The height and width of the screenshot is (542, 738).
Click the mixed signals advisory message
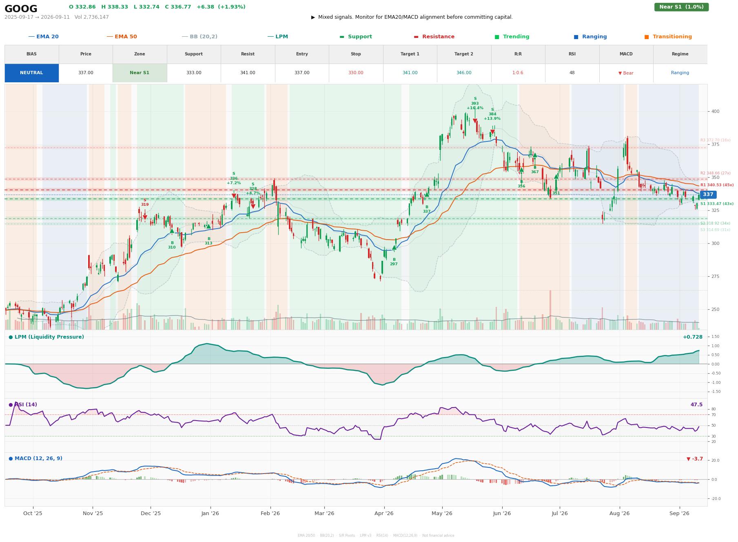coord(412,17)
